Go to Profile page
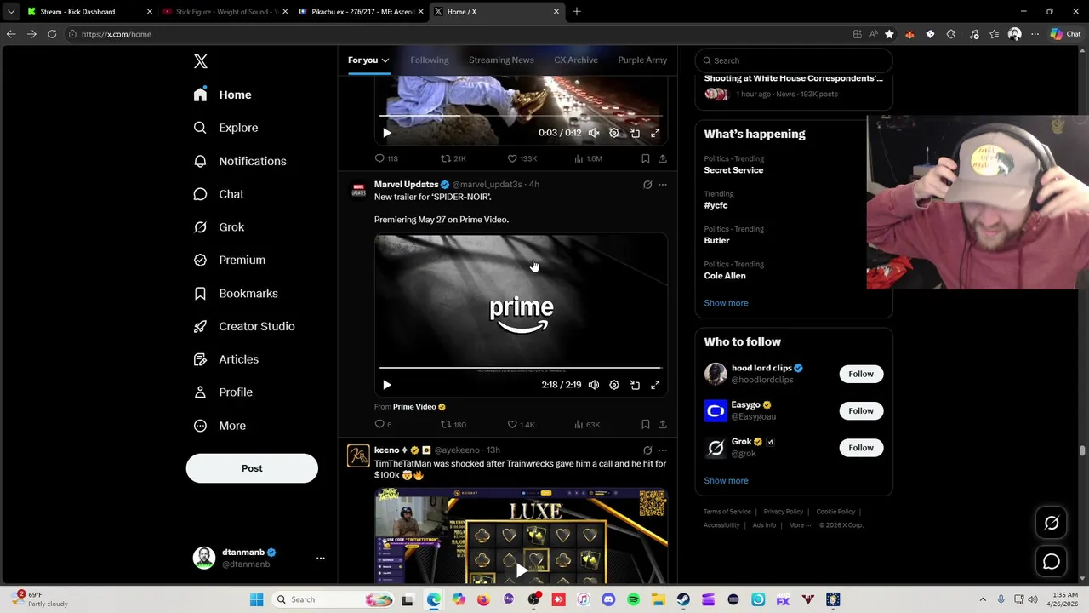This screenshot has height=613, width=1089. [223, 392]
